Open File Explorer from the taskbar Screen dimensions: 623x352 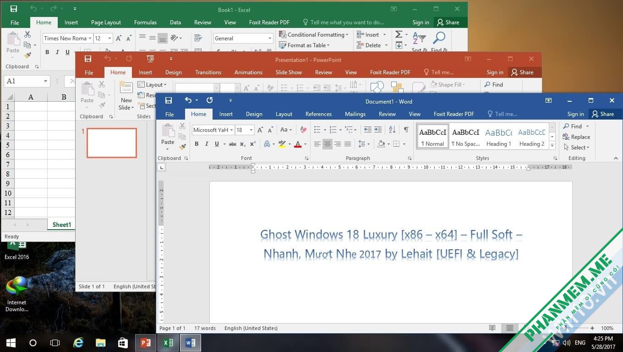(x=100, y=343)
